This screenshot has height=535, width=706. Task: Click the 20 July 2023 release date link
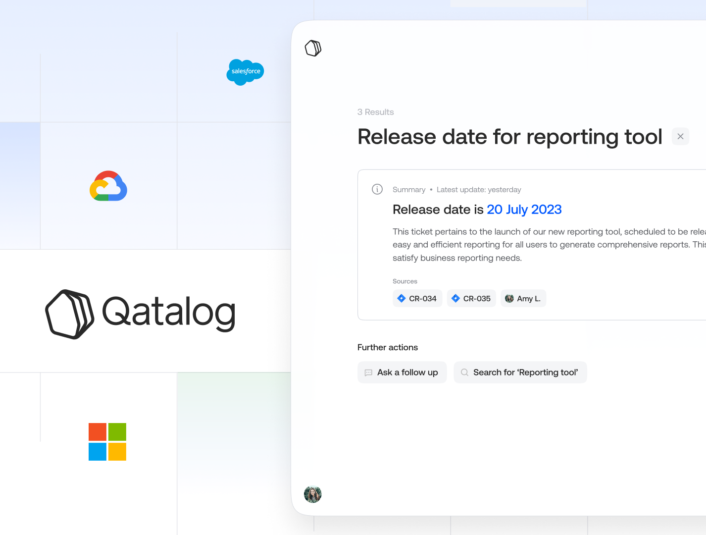click(x=524, y=210)
